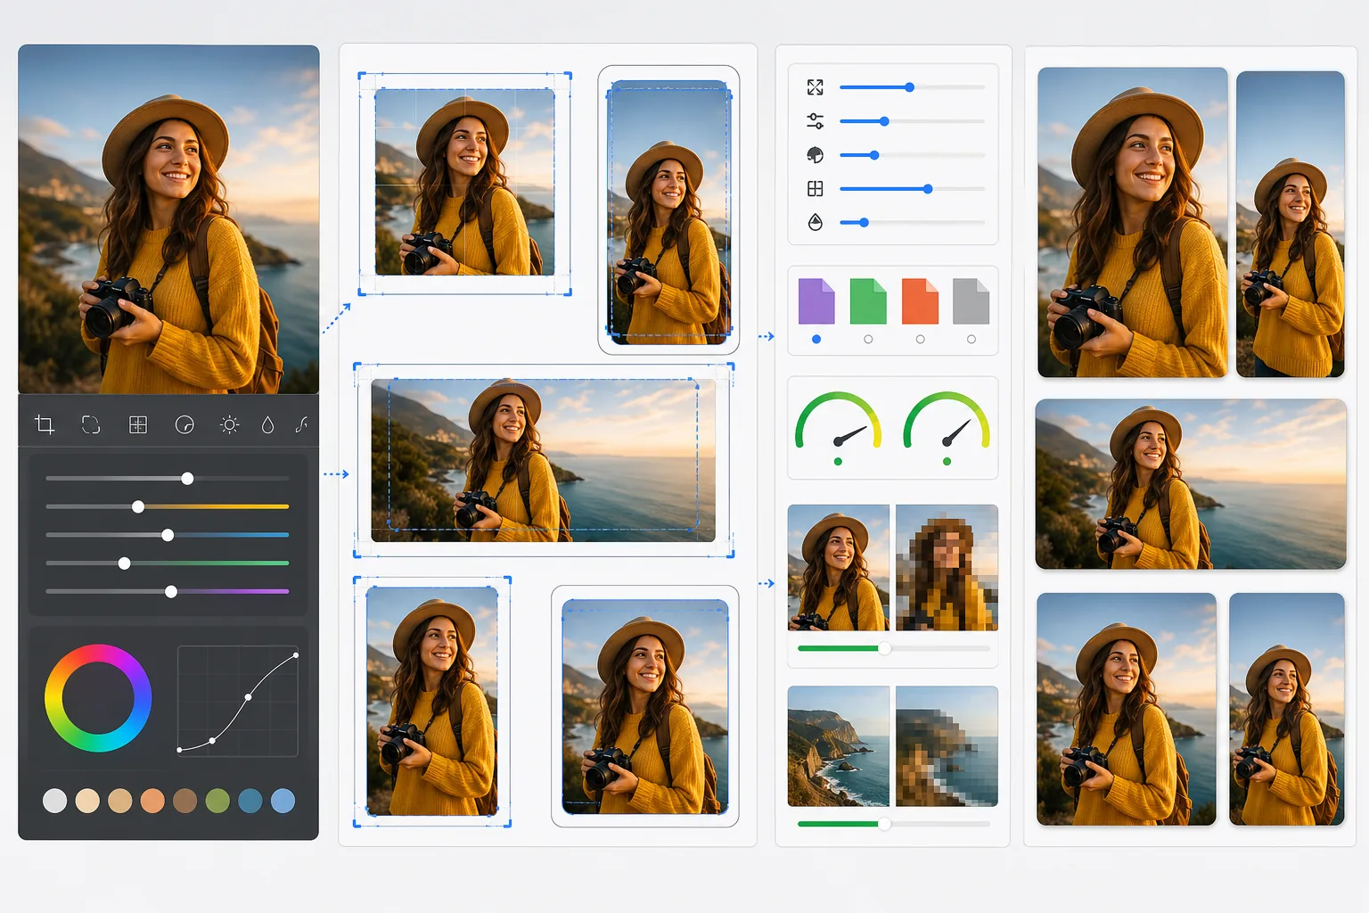Select the pixelated portrait comparison thumbnail
The height and width of the screenshot is (913, 1369).
coord(947,567)
